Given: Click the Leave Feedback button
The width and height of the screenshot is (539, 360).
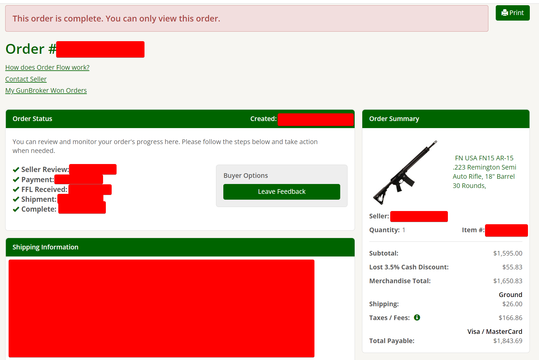Looking at the screenshot, I should 282,192.
